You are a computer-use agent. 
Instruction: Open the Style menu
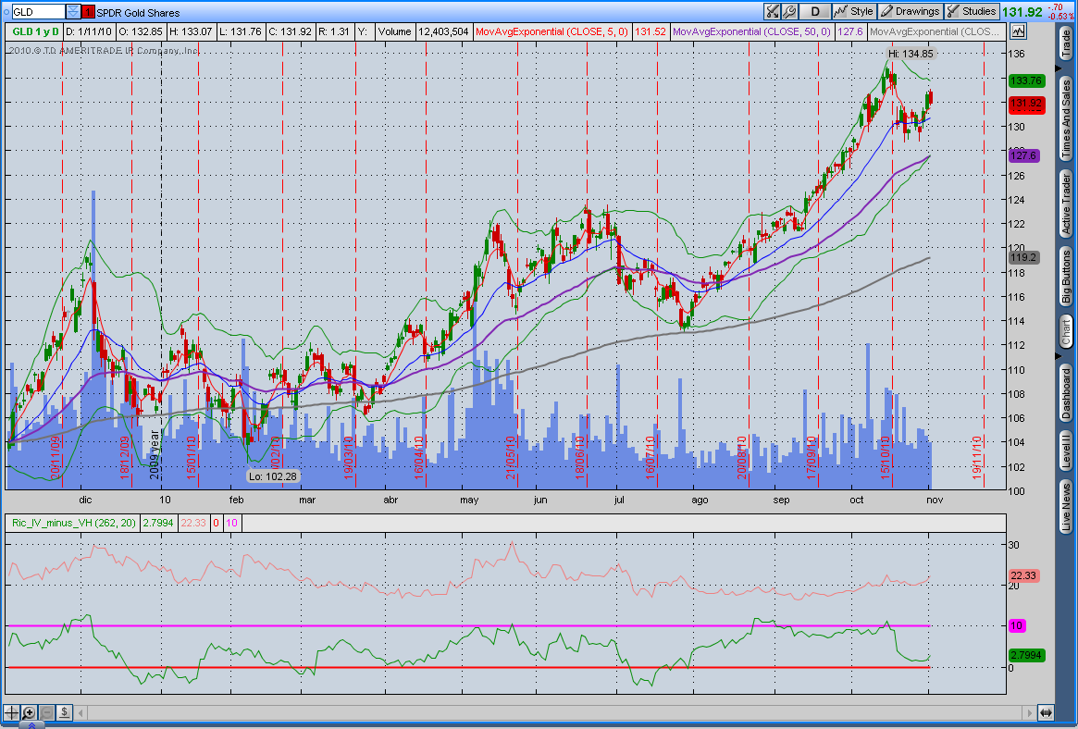[x=853, y=12]
